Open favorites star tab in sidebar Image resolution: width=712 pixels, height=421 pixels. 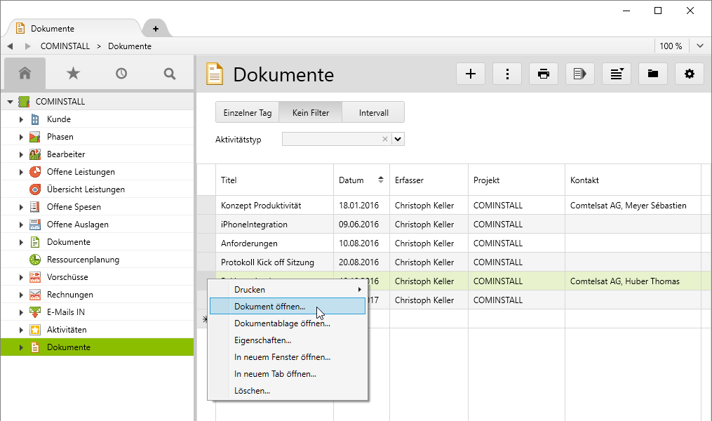pyautogui.click(x=73, y=73)
